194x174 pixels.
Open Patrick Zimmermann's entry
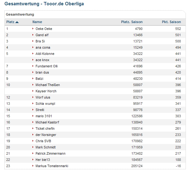tap(50, 153)
